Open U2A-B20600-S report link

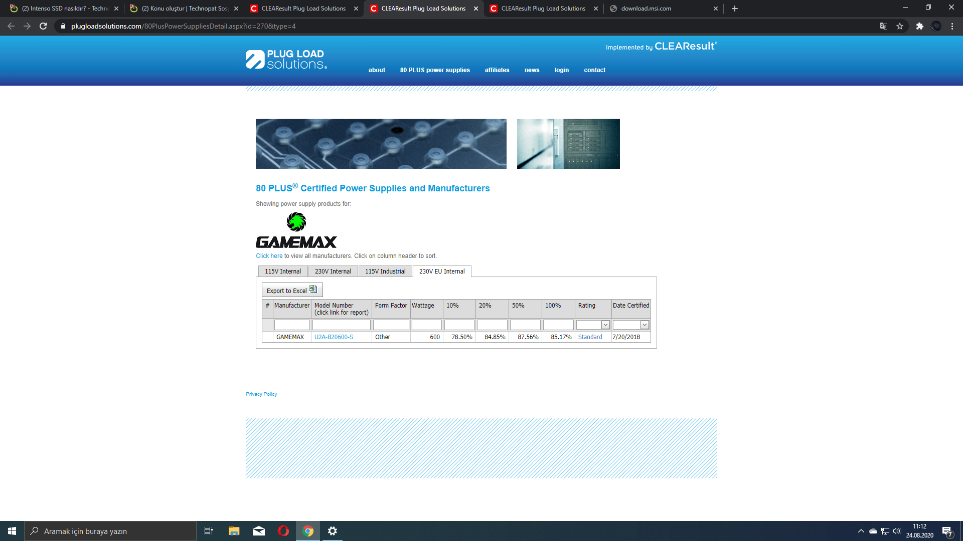click(334, 337)
